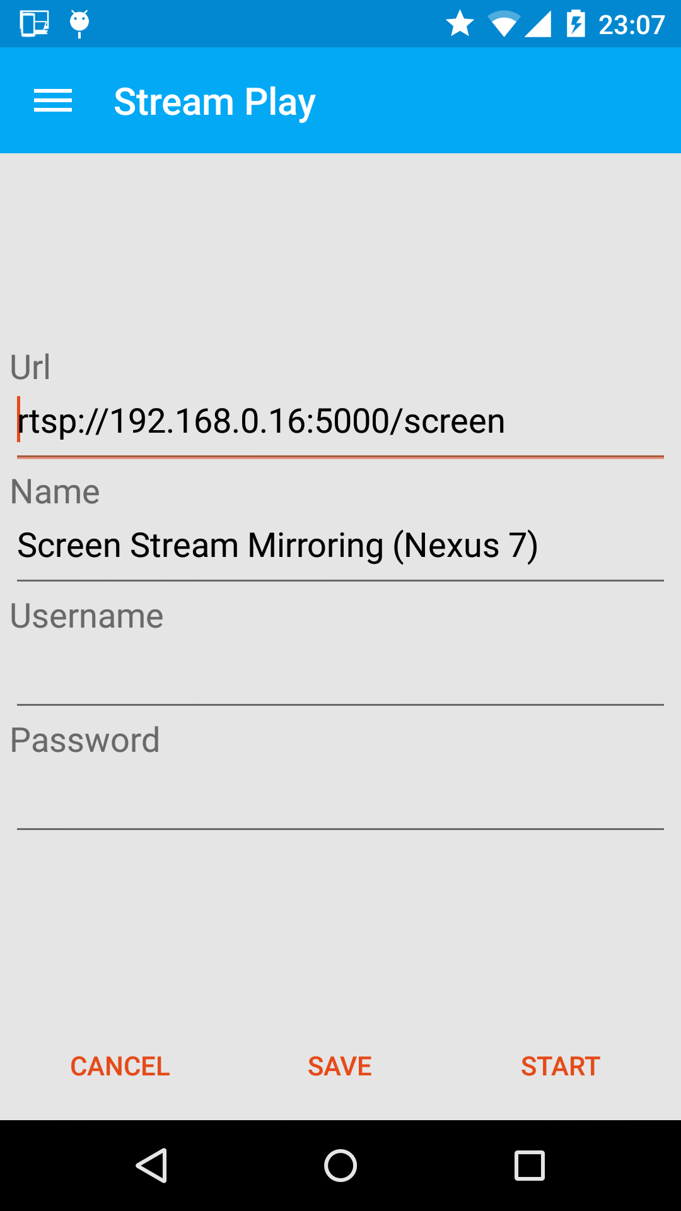Viewport: 681px width, 1211px height.
Task: Tap the Wi-Fi signal icon
Action: click(x=504, y=24)
